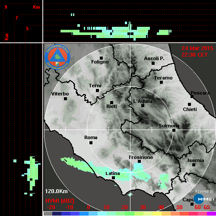This screenshot has height=216, width=216.
Task: Click the Powered by text
Action: pyautogui.click(x=204, y=191)
